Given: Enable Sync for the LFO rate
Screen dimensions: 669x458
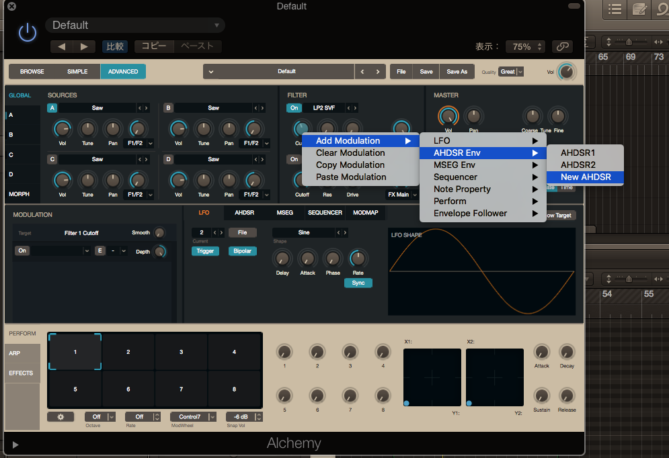Looking at the screenshot, I should click(x=358, y=283).
